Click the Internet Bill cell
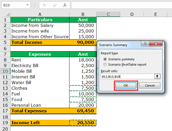This screenshot has height=131, width=172. pyautogui.click(x=40, y=77)
